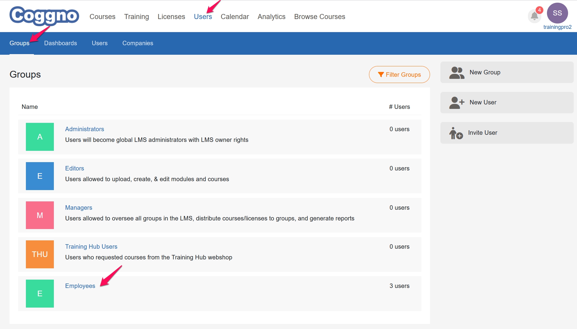Click Managers description about generating reports

pos(210,218)
